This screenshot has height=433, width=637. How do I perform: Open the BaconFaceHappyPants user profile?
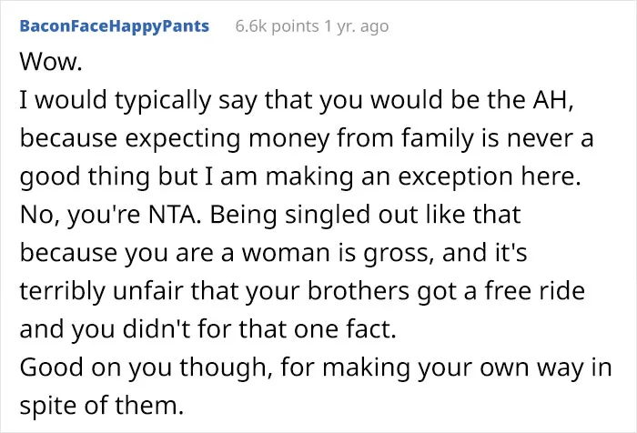click(x=114, y=26)
